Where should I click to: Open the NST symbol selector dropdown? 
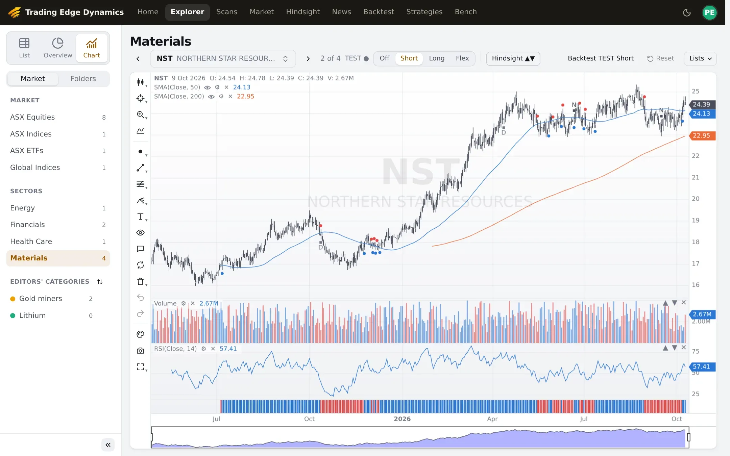click(223, 58)
